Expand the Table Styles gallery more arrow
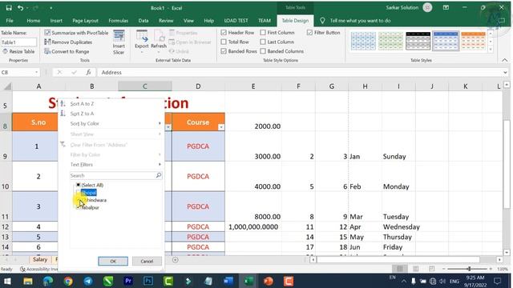The height and width of the screenshot is (288, 513). pos(491,50)
